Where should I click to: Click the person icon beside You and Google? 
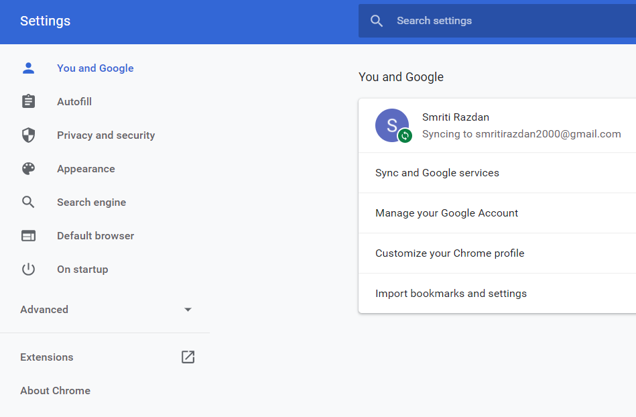click(28, 68)
